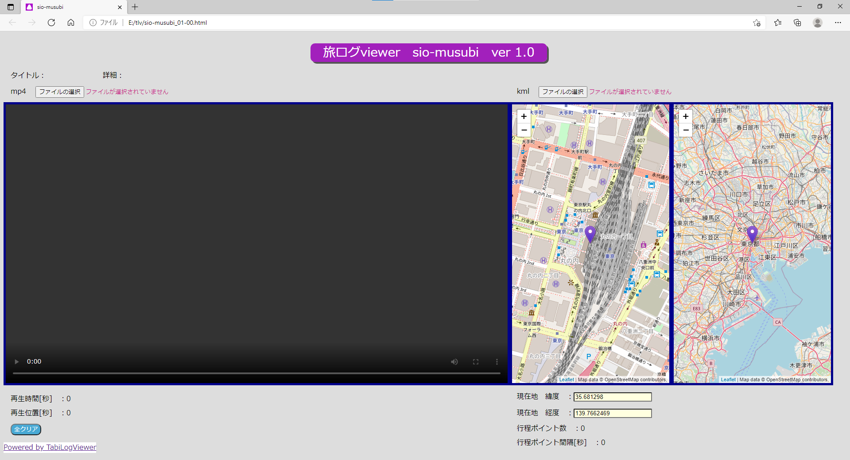
Task: Click the purple marker on overview map
Action: [x=752, y=234]
